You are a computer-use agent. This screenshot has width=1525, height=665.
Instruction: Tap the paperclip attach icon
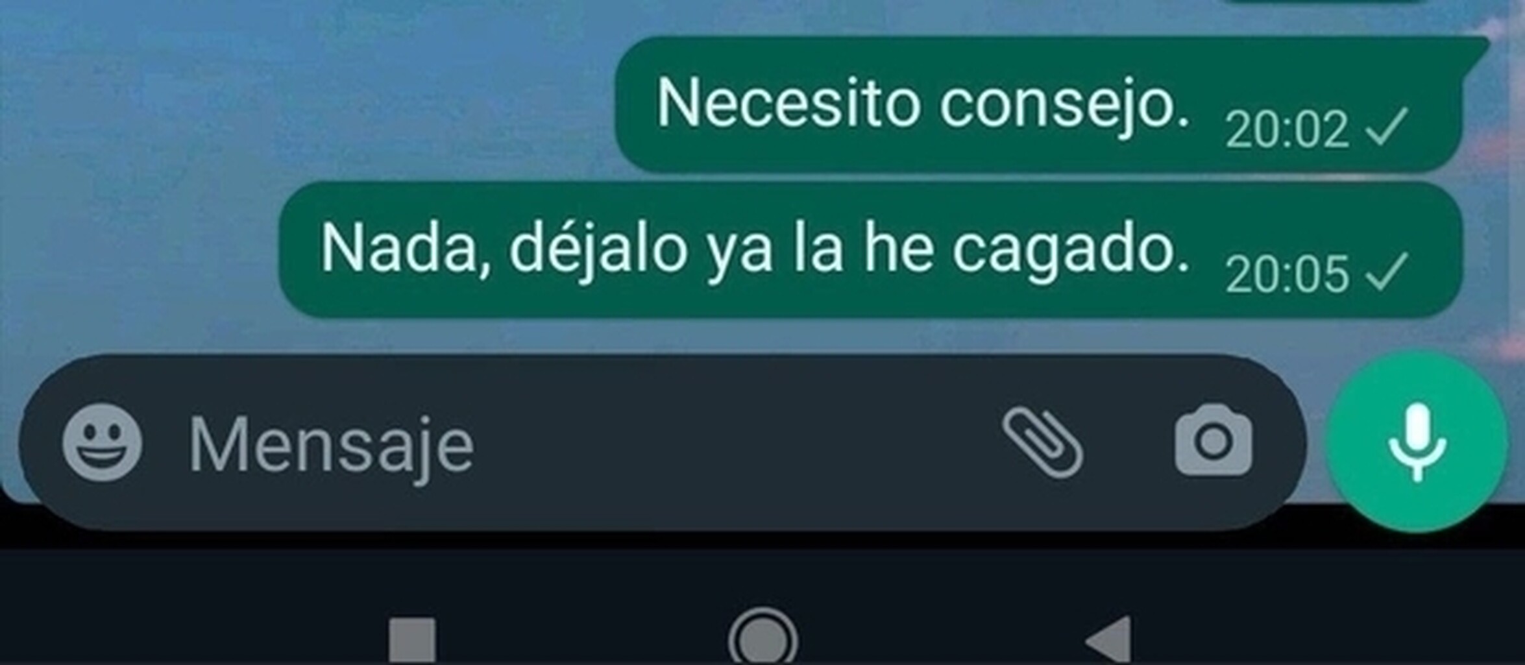point(1042,442)
